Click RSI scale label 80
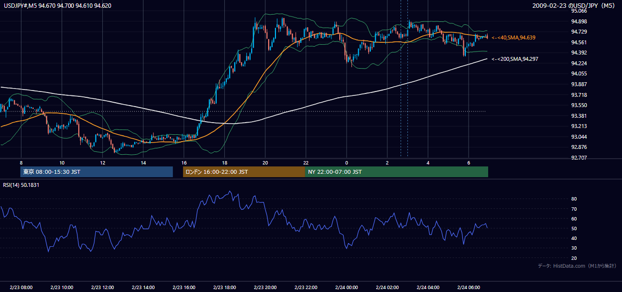Screen dimensions: 622x292 tap(574, 199)
